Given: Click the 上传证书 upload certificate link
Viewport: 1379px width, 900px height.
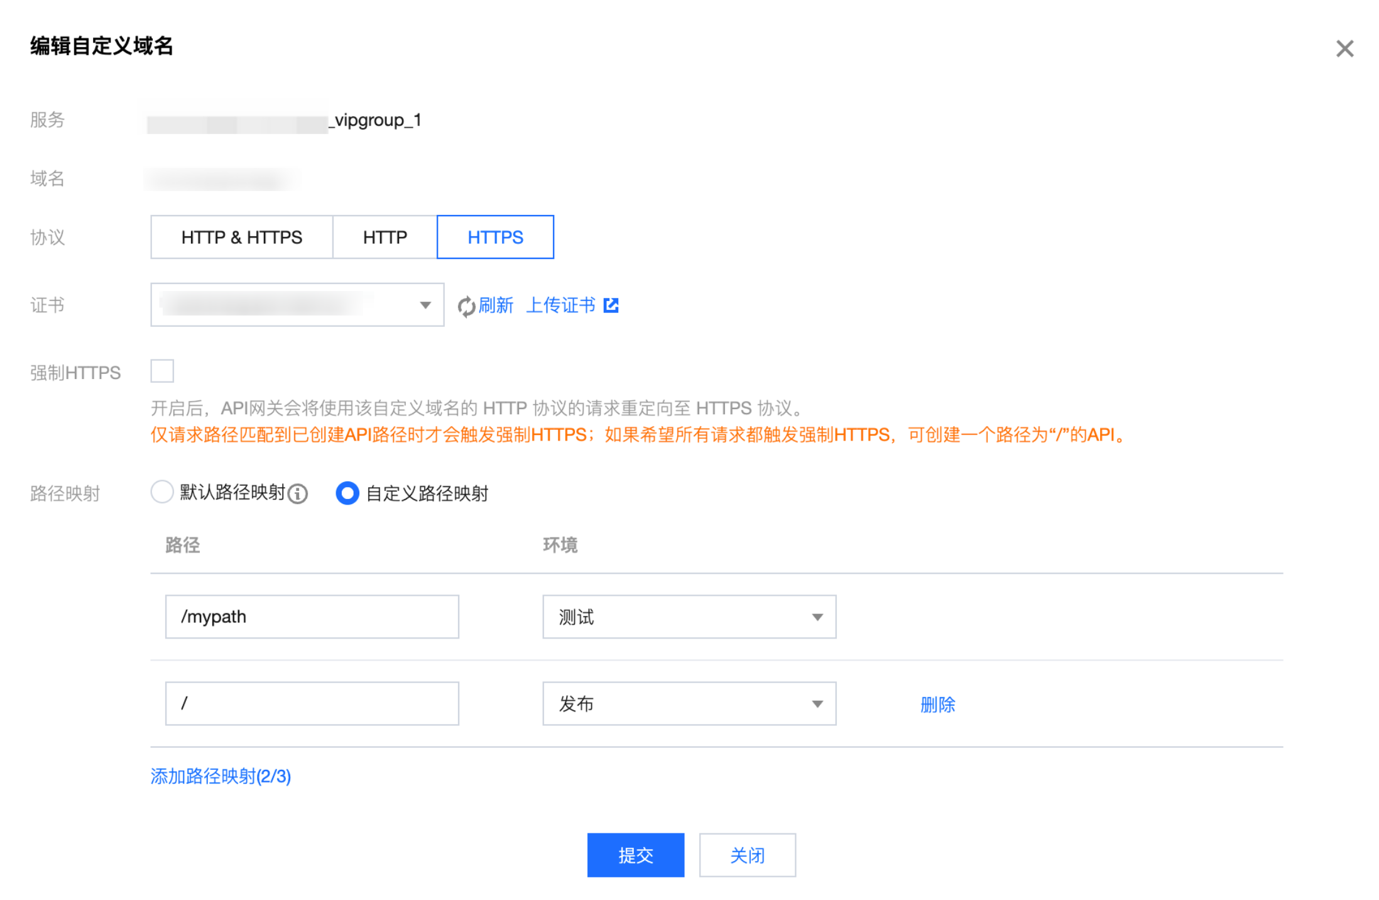Looking at the screenshot, I should click(x=560, y=305).
